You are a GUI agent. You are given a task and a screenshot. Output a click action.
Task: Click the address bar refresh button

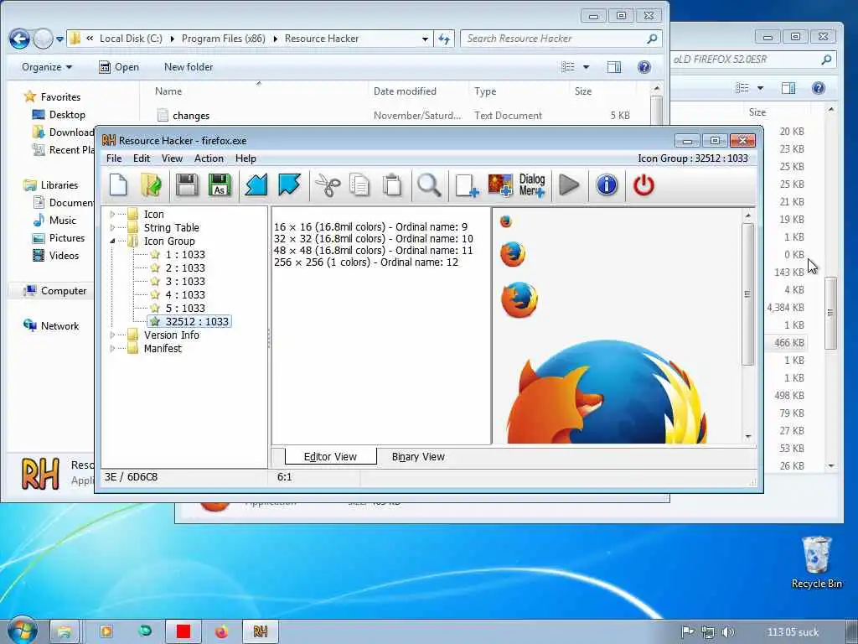click(x=444, y=39)
